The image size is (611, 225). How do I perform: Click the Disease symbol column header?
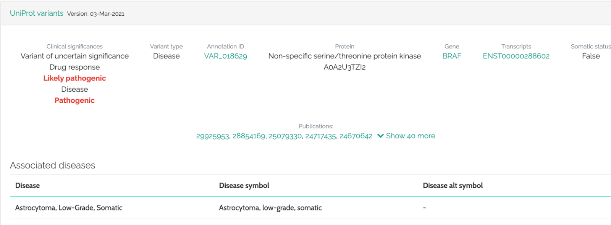(x=244, y=186)
